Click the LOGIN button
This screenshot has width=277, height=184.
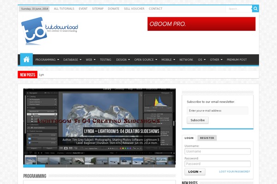click(195, 172)
